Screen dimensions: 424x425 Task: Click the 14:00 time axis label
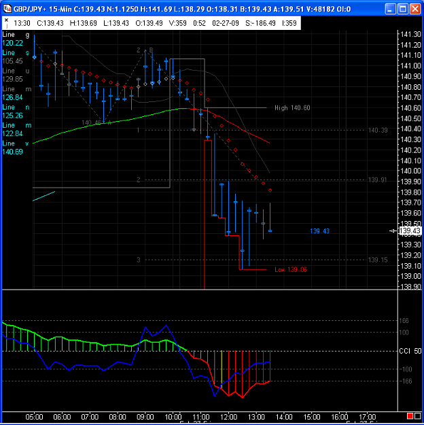tap(284, 417)
